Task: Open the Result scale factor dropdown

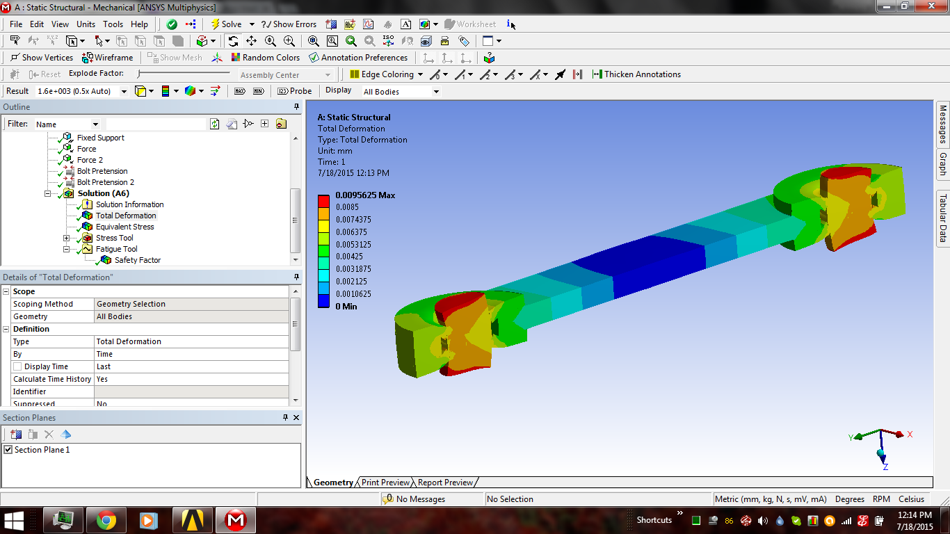Action: pyautogui.click(x=124, y=91)
